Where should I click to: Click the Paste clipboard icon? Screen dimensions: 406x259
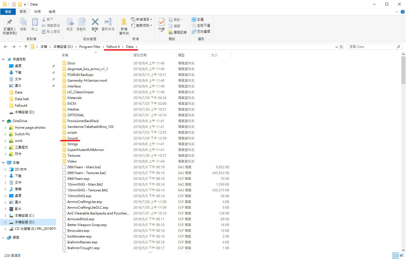click(x=35, y=22)
